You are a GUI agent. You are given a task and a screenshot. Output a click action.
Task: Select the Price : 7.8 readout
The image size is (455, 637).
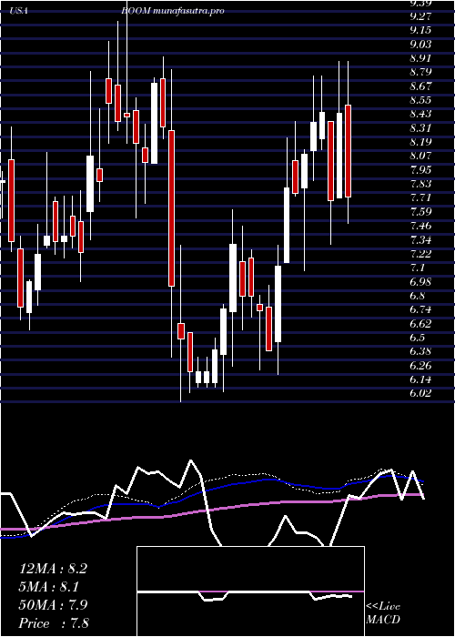55,623
